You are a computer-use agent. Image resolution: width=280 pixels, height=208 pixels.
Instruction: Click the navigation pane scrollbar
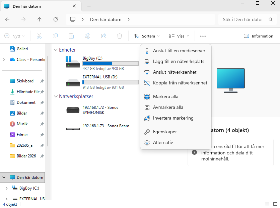pos(48,101)
